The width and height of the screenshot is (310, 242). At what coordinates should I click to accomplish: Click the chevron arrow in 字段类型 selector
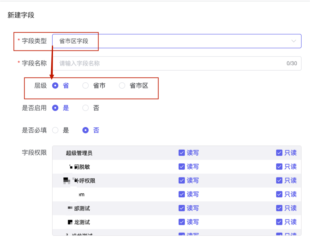coord(294,41)
